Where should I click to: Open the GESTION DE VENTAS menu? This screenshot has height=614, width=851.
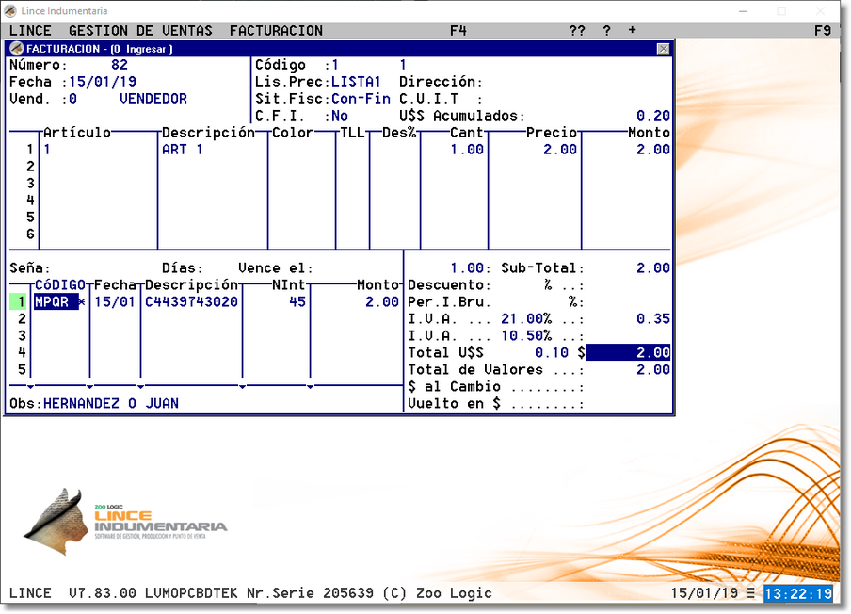(x=140, y=31)
